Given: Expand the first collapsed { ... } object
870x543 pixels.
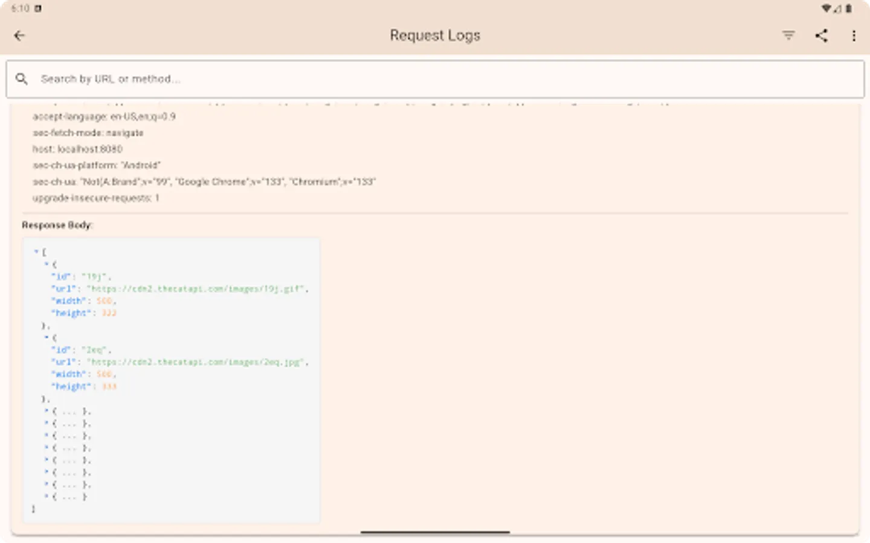Looking at the screenshot, I should point(46,411).
